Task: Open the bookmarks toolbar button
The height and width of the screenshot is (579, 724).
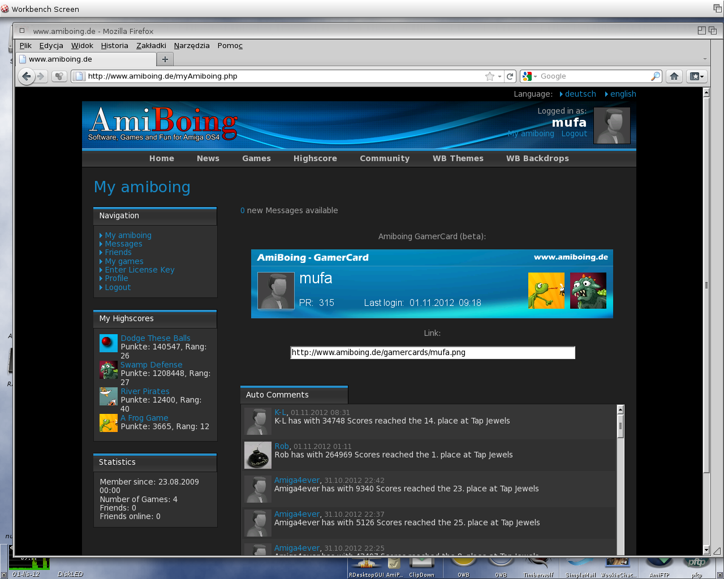Action: coord(696,76)
